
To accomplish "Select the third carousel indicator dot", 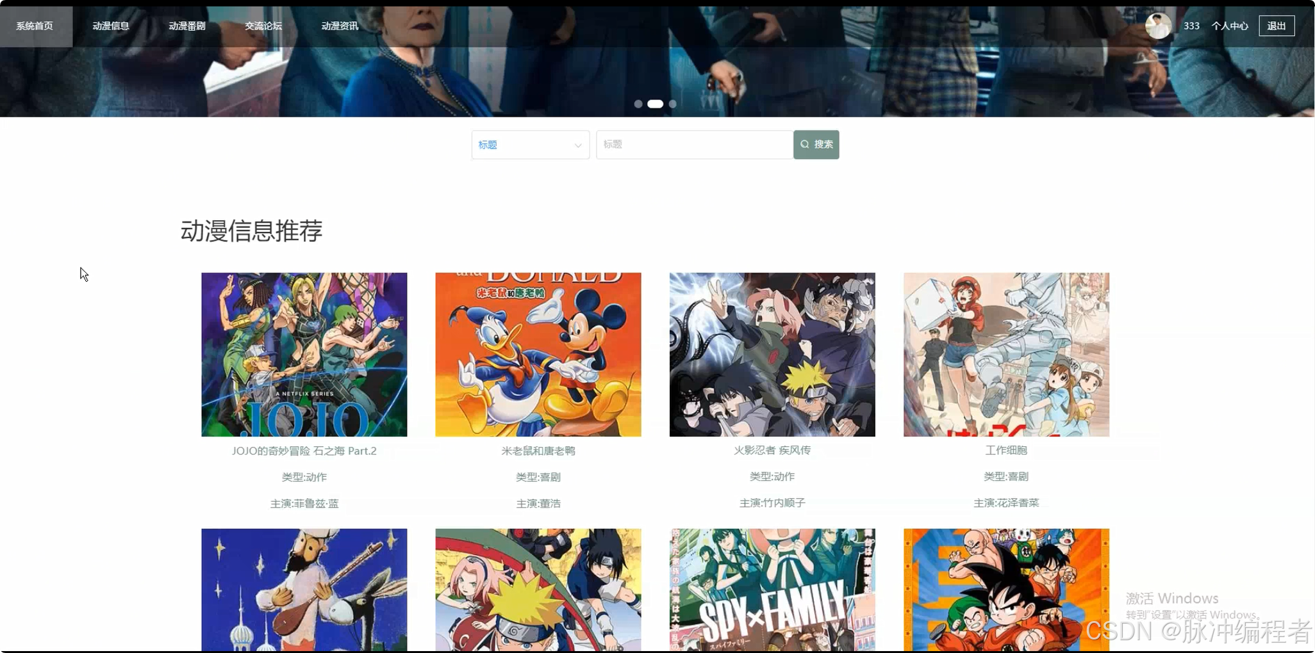I will 672,104.
